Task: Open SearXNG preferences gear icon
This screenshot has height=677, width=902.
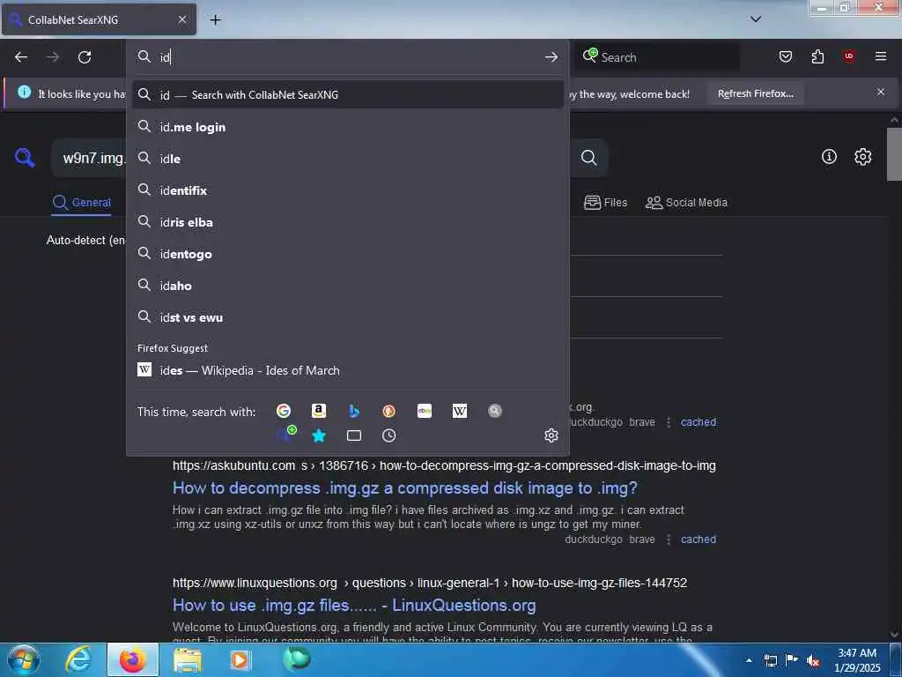Action: 862,157
